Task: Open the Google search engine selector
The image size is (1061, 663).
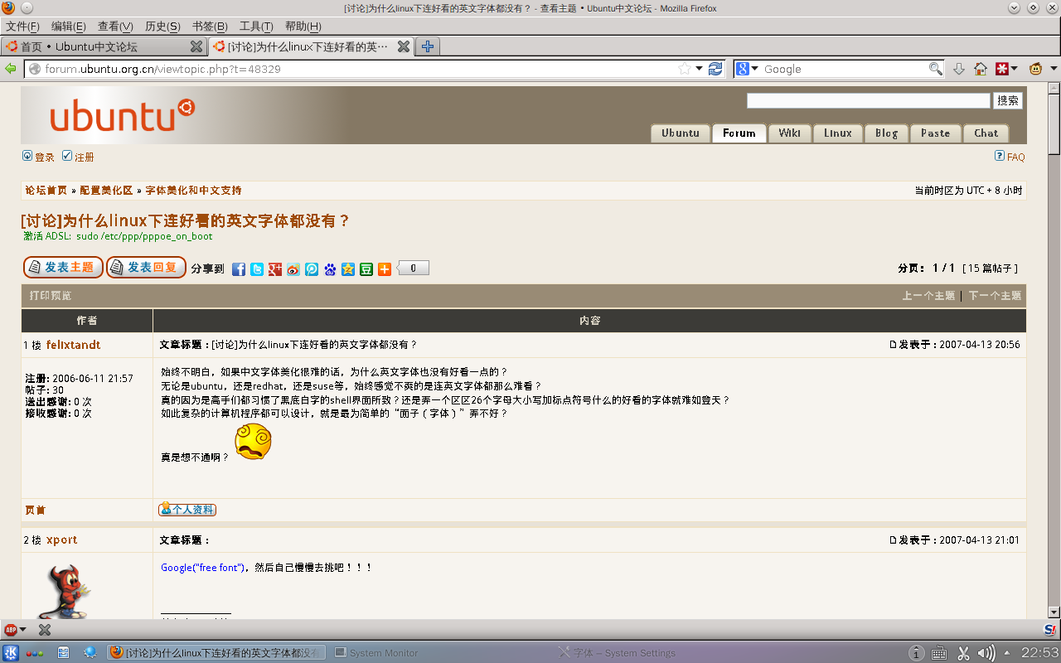Action: pyautogui.click(x=746, y=69)
